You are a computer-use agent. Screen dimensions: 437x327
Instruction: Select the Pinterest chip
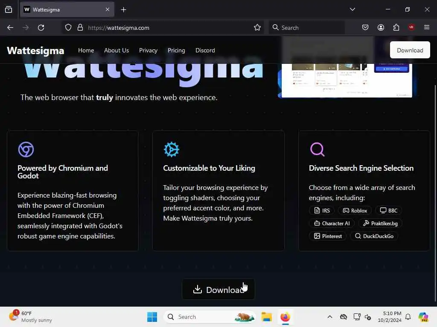[x=328, y=236]
